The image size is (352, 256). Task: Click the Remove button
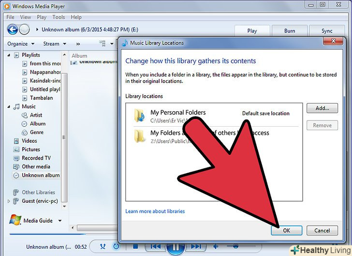(x=322, y=125)
